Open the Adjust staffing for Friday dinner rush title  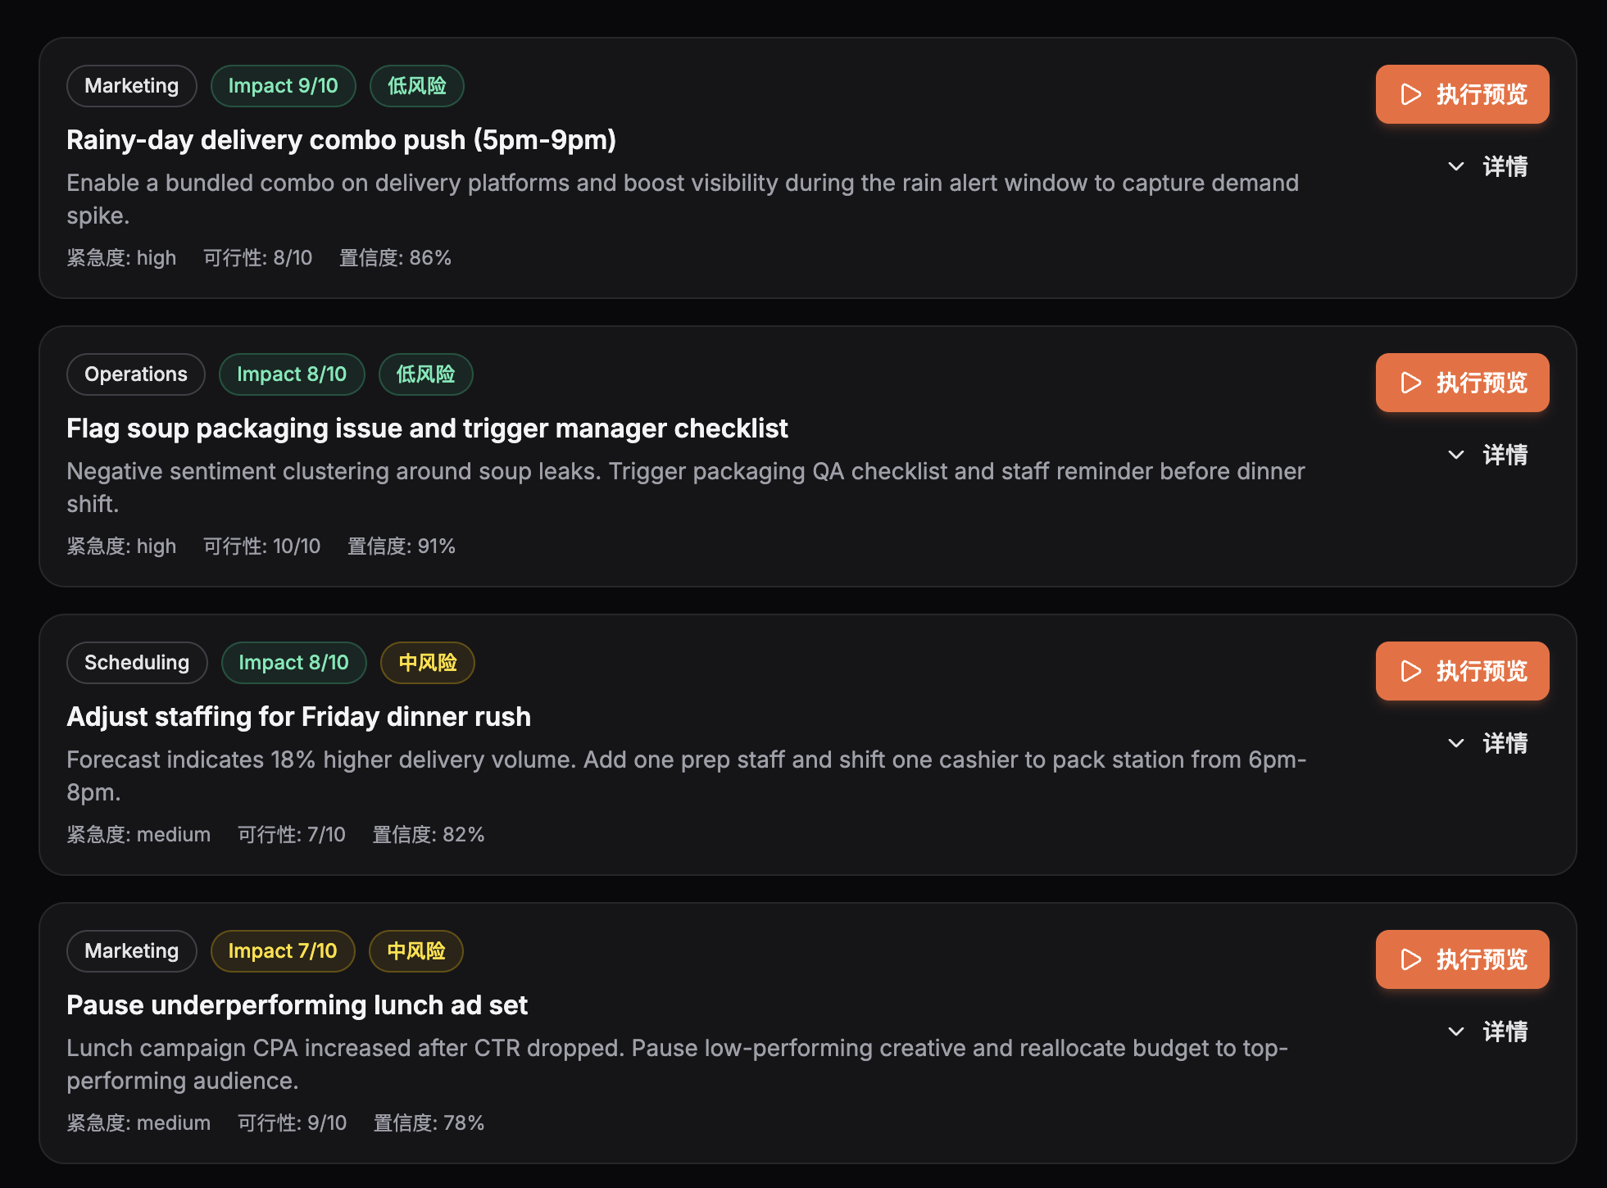298,716
